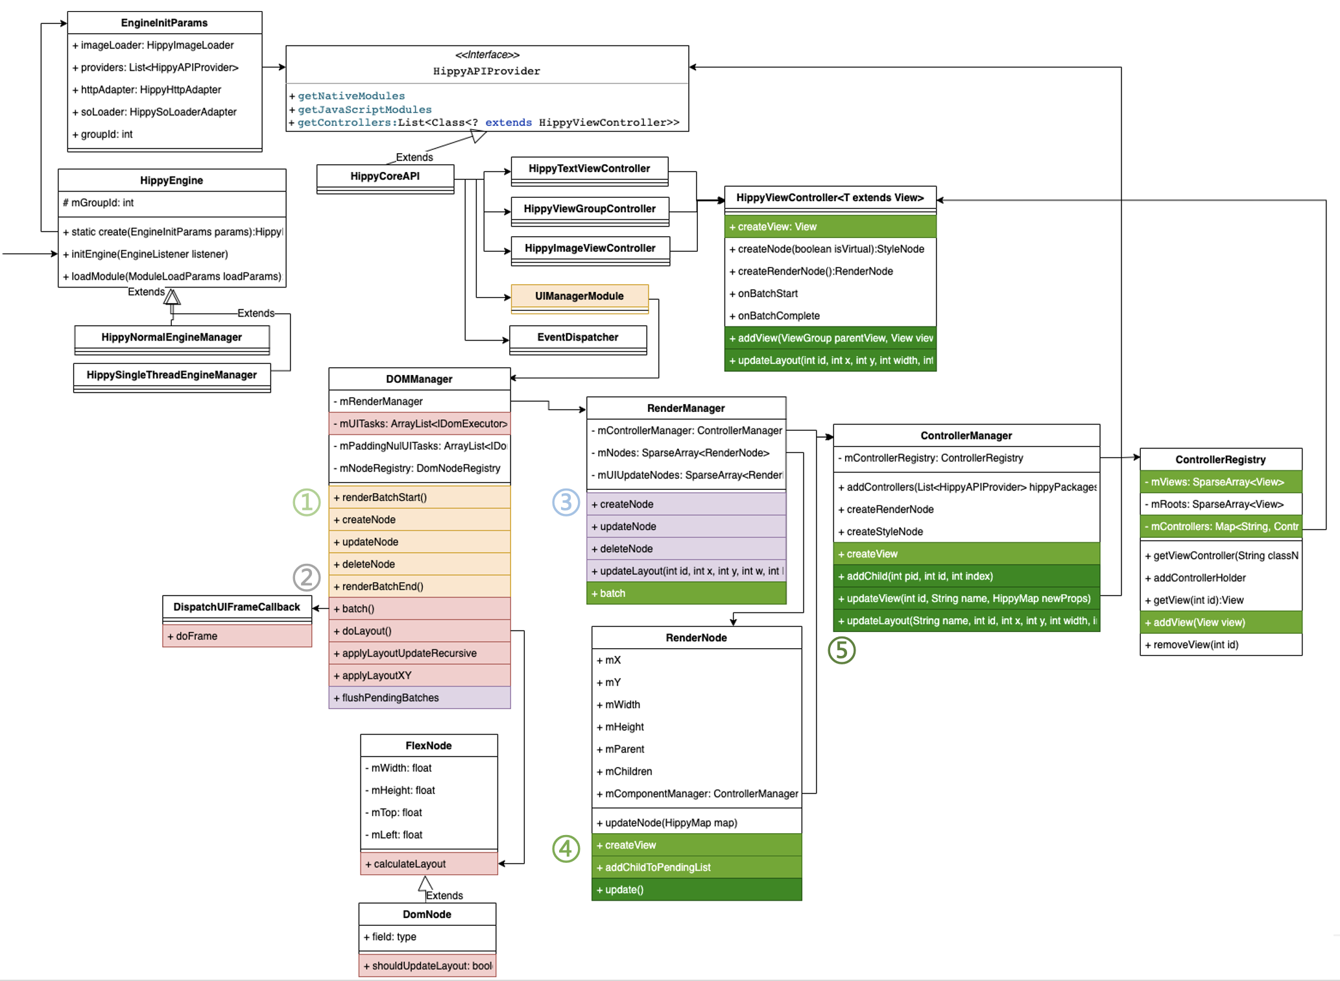Click the RenderNode class title
The image size is (1340, 981).
[x=697, y=638]
